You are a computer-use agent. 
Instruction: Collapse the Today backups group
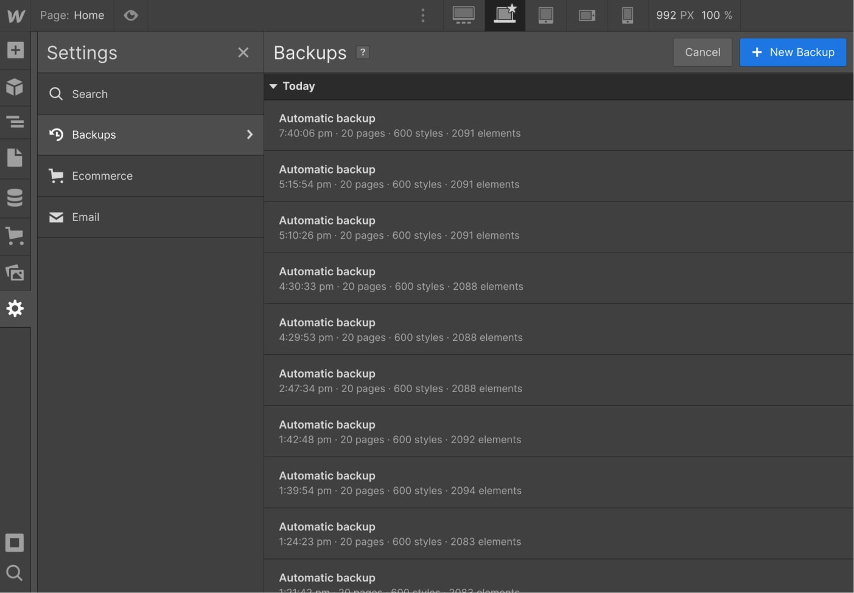pyautogui.click(x=273, y=86)
